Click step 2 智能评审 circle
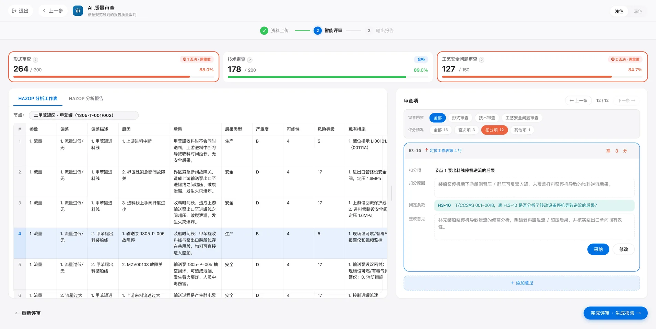This screenshot has height=329, width=656. click(317, 31)
